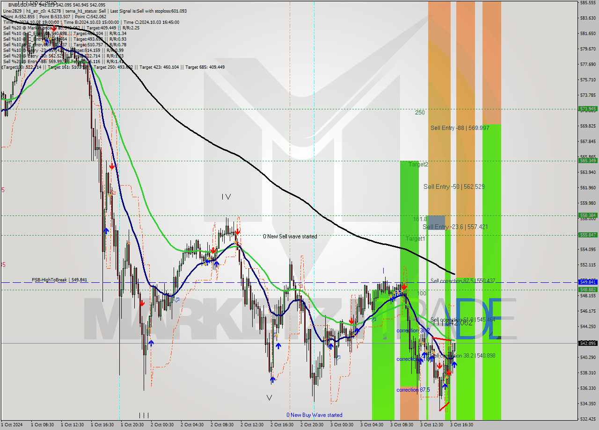The height and width of the screenshot is (430, 599).
Task: Click the current price 542.095 axis tag
Action: (x=588, y=343)
